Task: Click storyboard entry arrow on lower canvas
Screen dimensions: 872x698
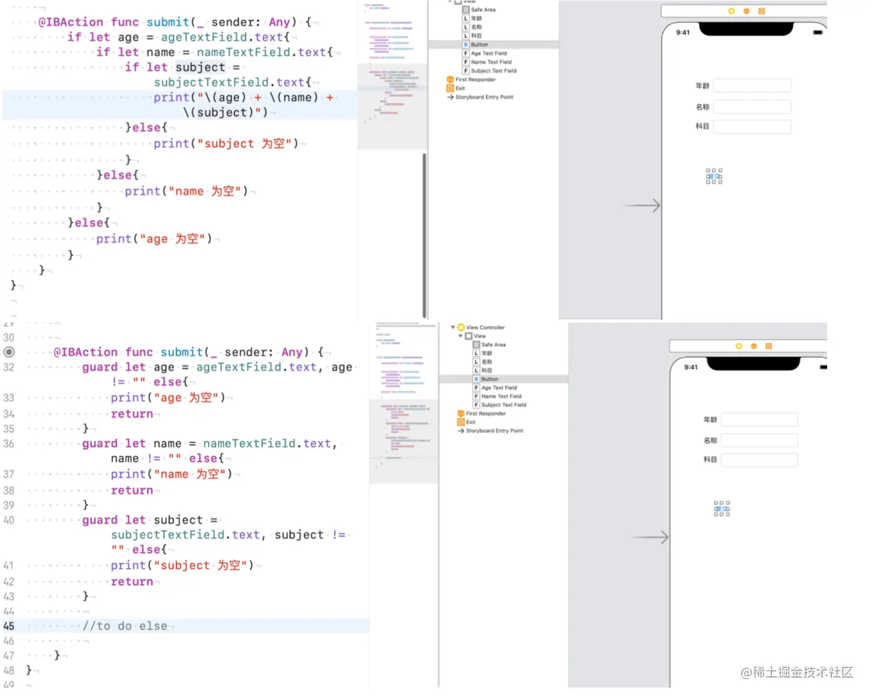Action: pyautogui.click(x=649, y=538)
